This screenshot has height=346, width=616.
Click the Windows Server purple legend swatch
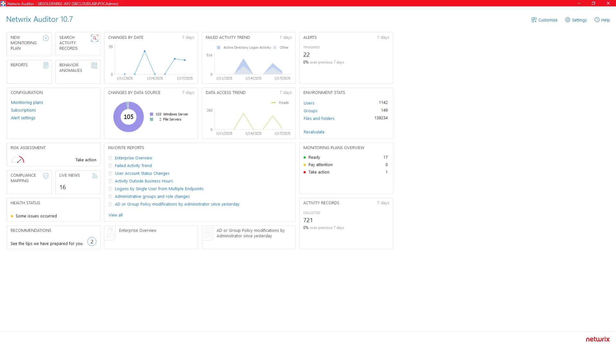tap(151, 114)
